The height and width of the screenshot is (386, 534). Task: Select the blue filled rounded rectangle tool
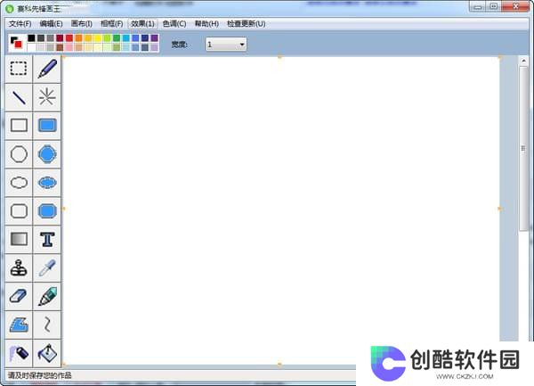click(47, 211)
